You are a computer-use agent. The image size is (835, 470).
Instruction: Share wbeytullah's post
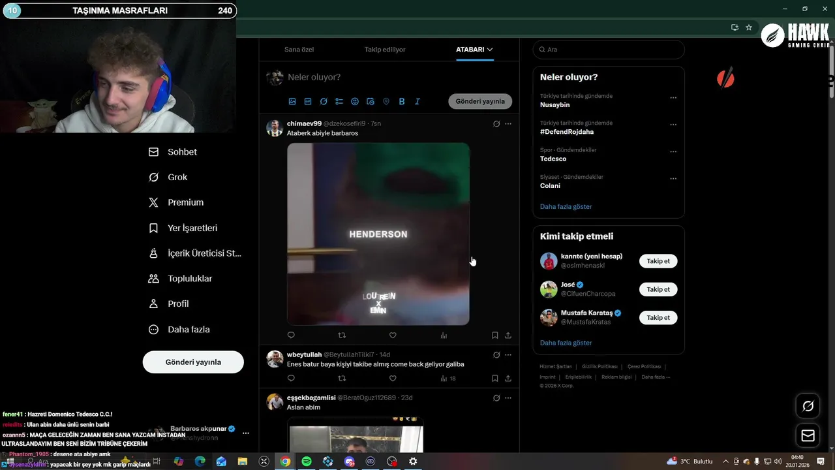click(508, 378)
